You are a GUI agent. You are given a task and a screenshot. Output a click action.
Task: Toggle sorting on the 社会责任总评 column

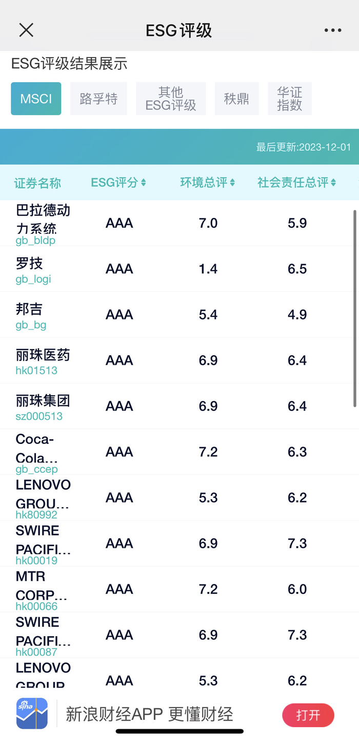click(x=296, y=182)
